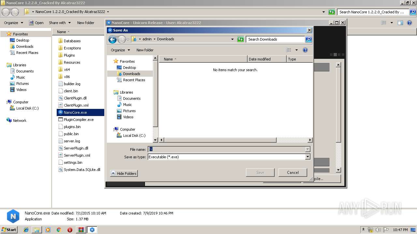
Task: Click New folder in Save As dialog
Action: (145, 50)
